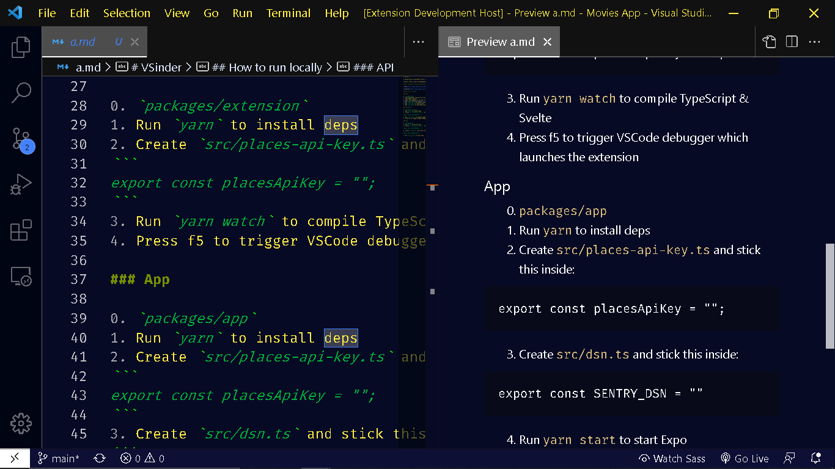
Task: Click '`packages/extension`' text on line 28
Action: pyautogui.click(x=224, y=106)
